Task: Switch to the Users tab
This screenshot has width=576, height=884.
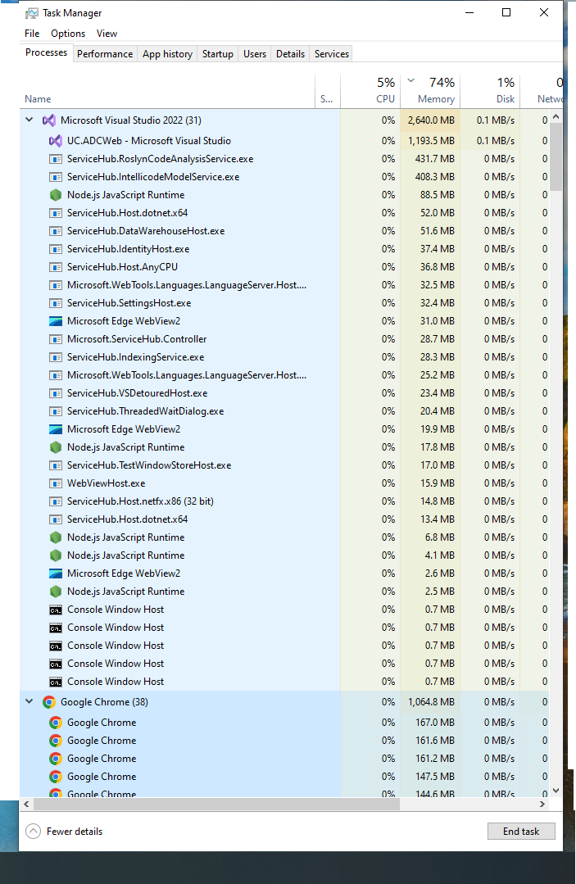Action: (255, 53)
